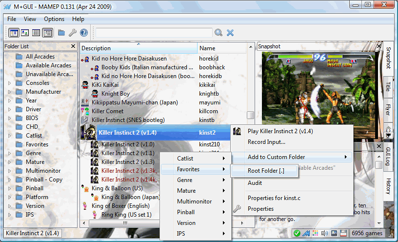Expand the Driver folder
This screenshot has height=242, width=398.
click(9, 109)
